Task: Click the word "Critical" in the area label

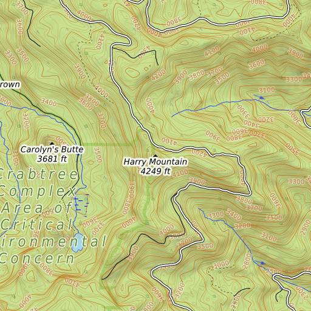Action: point(37,225)
